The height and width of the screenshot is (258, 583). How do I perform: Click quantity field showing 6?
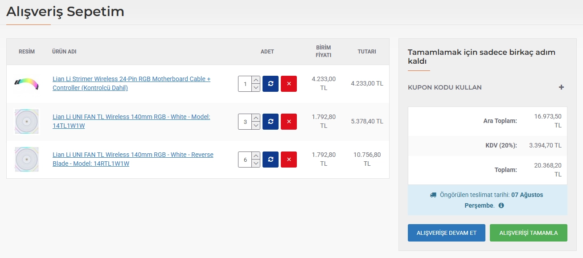pos(245,159)
